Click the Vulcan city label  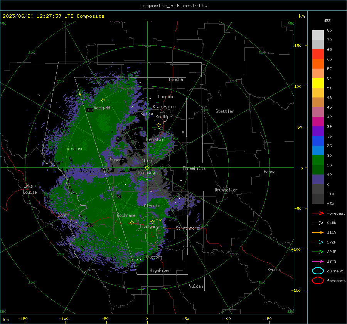(196, 286)
